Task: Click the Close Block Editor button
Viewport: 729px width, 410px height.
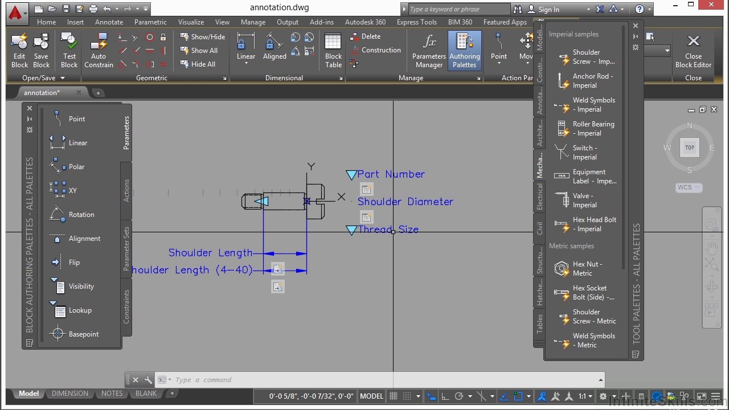Action: click(x=693, y=50)
